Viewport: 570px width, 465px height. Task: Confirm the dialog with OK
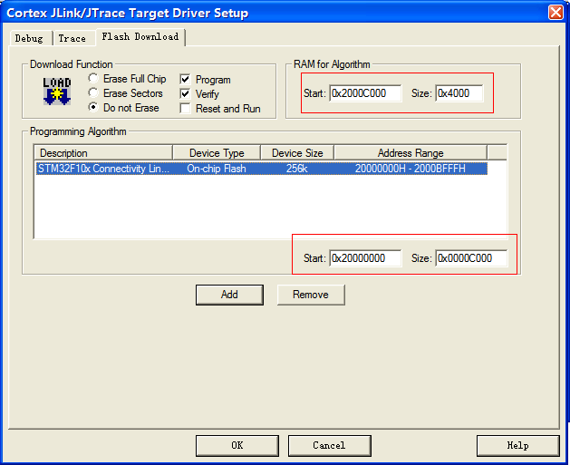point(237,445)
